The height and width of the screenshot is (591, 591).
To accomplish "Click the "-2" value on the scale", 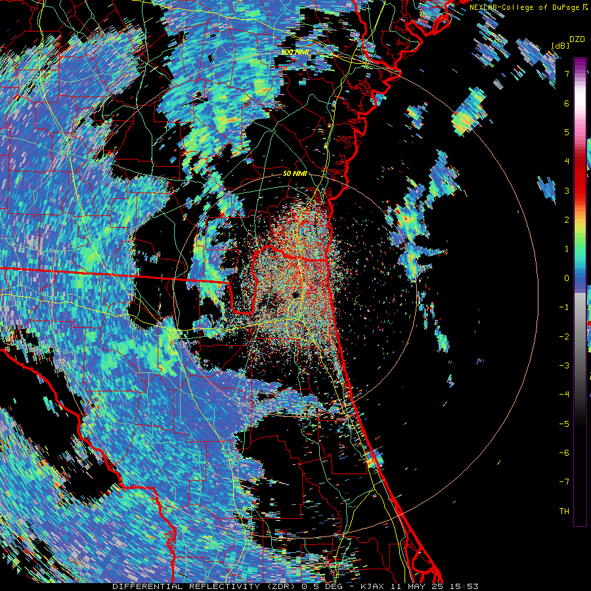I will [564, 337].
